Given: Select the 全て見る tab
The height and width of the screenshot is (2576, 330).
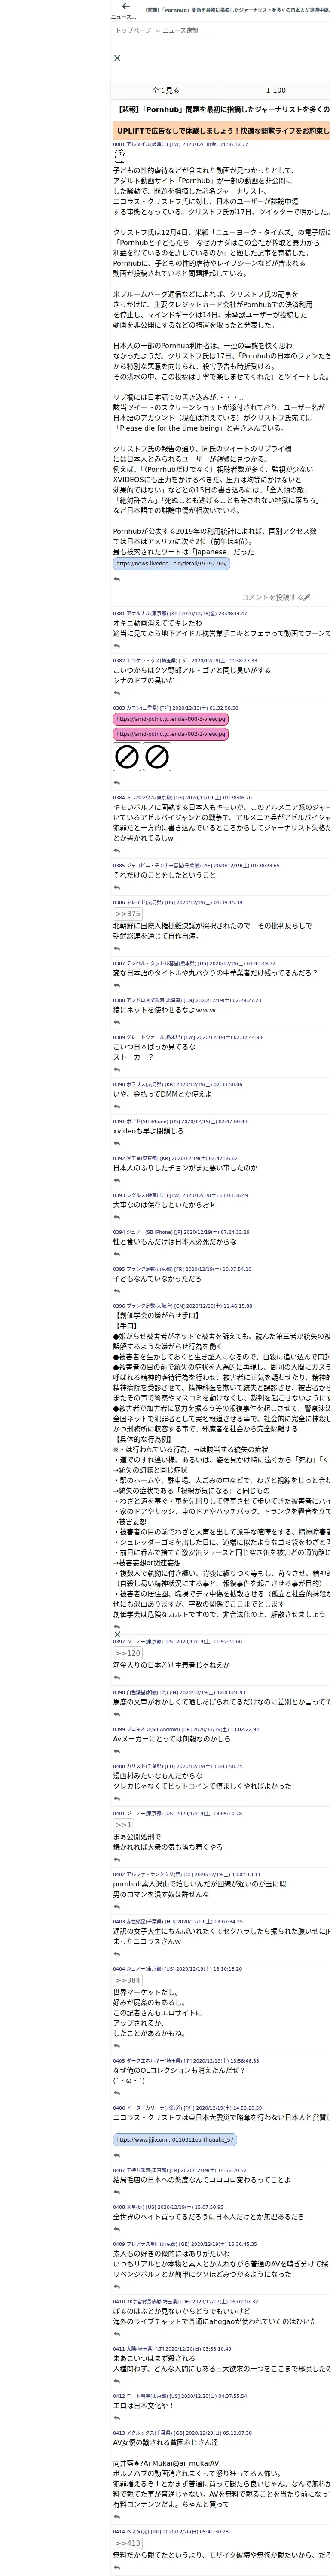Looking at the screenshot, I should pyautogui.click(x=166, y=90).
